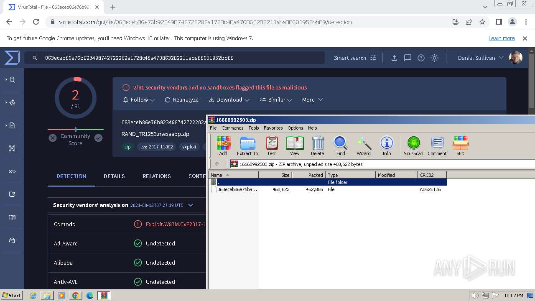Open the Find tool in WinRAR
Viewport: 535px width, 301px height.
point(341,146)
